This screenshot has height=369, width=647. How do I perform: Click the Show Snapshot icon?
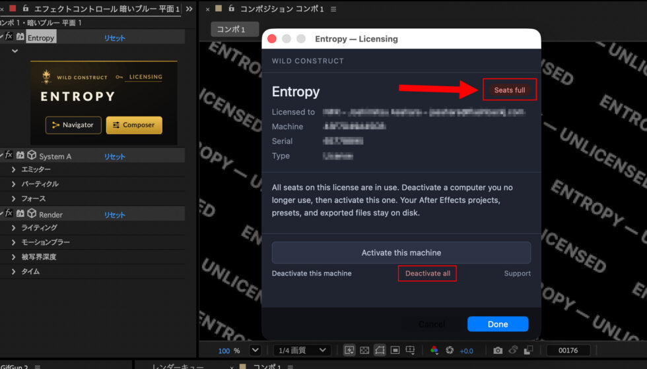[x=514, y=350]
